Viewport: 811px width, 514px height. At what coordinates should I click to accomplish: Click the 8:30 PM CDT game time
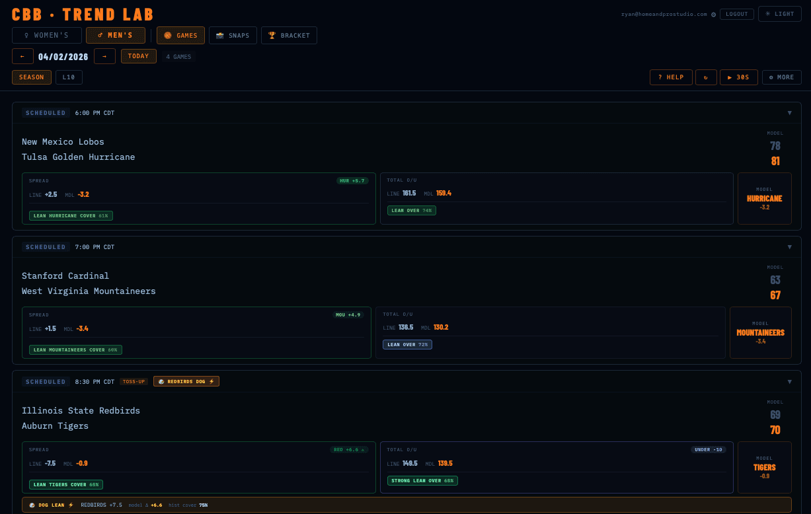95,382
